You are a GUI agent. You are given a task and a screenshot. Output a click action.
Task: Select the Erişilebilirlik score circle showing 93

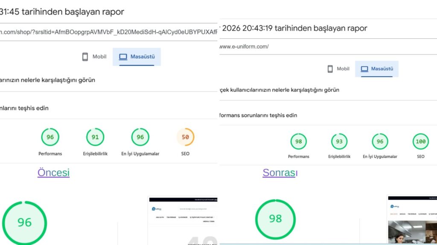click(339, 142)
